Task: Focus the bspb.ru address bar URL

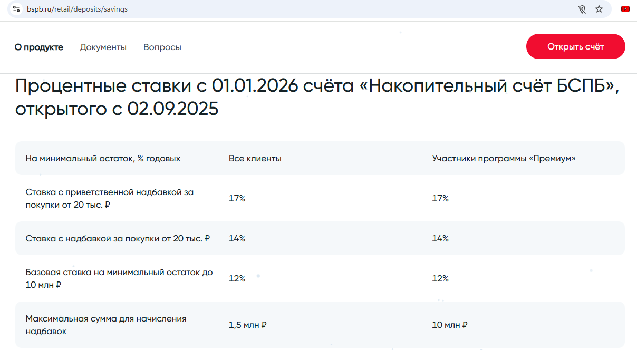Action: coord(77,9)
